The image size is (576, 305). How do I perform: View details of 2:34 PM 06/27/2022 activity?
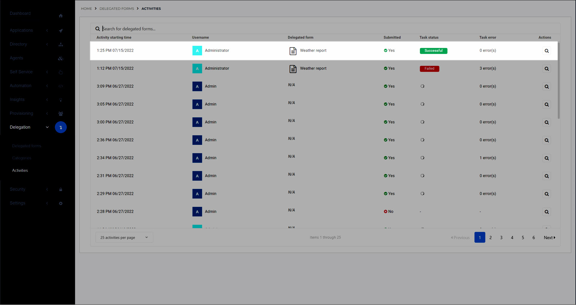coord(547,158)
